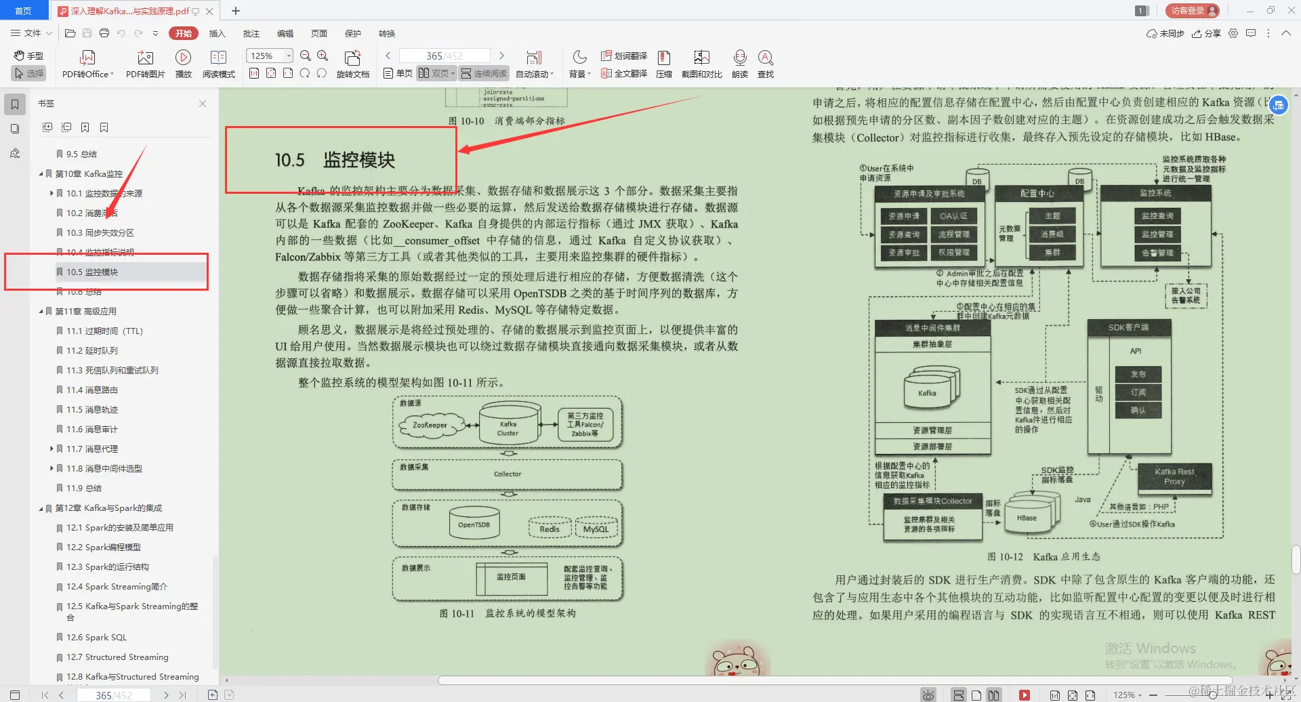Open the 压缩 compression tool
This screenshot has height=702, width=1301.
(664, 63)
